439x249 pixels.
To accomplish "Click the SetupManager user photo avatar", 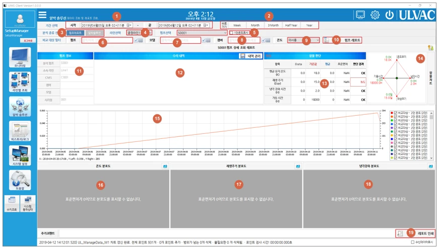I will [20, 19].
